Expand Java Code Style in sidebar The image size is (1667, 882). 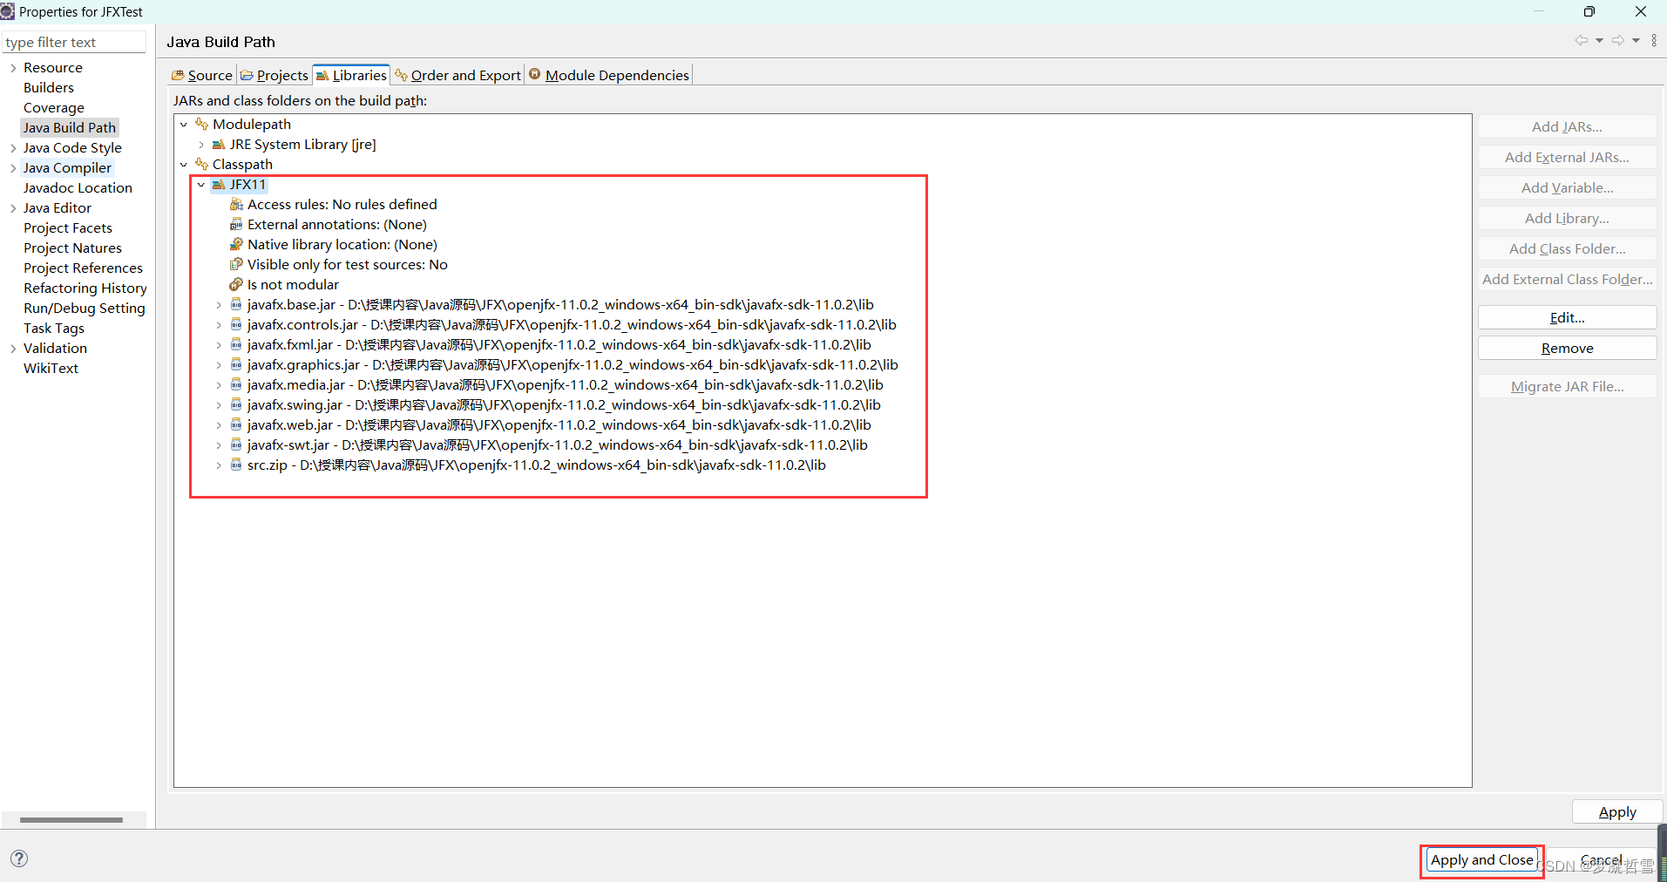click(x=13, y=148)
